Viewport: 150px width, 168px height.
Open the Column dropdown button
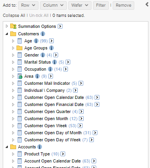(x=53, y=5)
